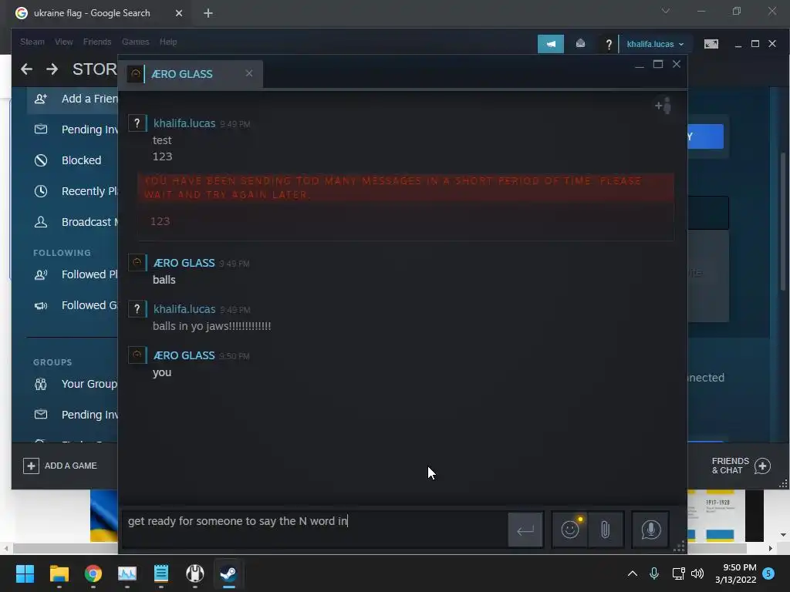The height and width of the screenshot is (592, 790).
Task: Click the Blocked sidebar icon
Action: [41, 160]
